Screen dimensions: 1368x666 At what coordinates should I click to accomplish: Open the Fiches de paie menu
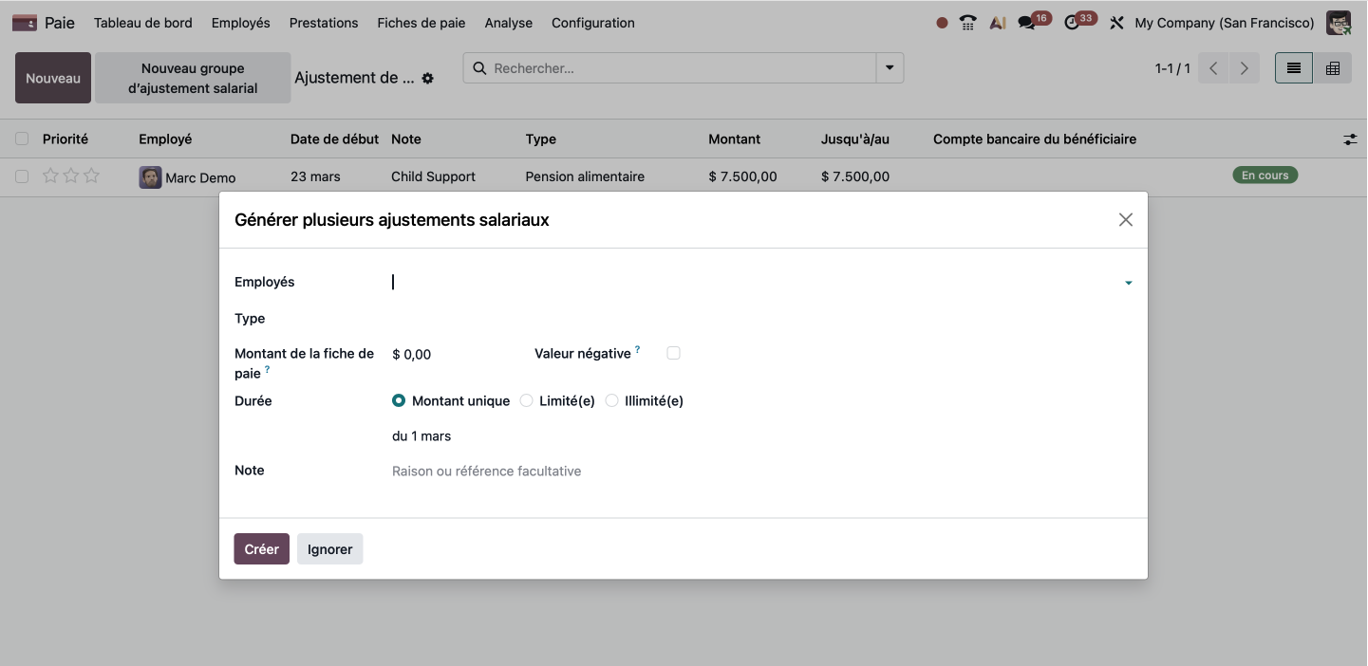[x=421, y=23]
